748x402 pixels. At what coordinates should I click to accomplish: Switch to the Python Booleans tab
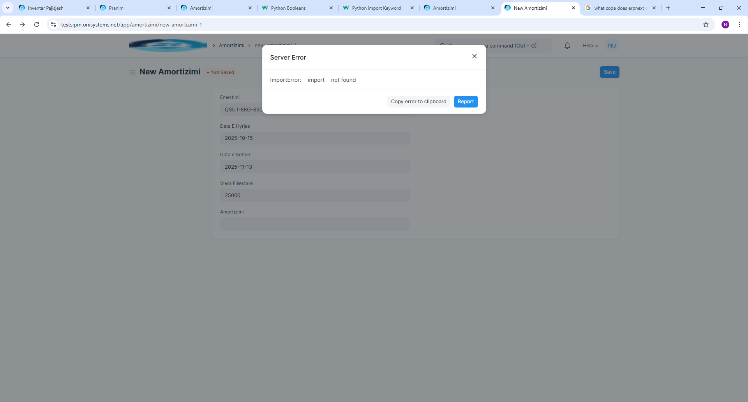[x=292, y=8]
